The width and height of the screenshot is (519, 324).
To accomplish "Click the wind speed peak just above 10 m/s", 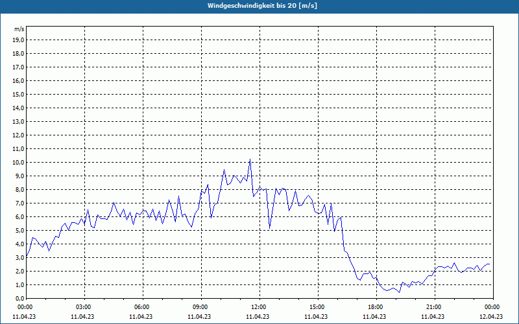I will pos(250,159).
